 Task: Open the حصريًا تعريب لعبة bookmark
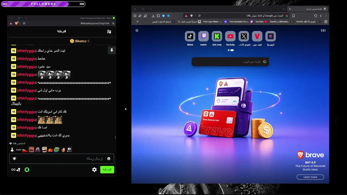pos(189,22)
